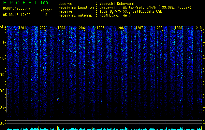Click the 0.8 kHz axis label

pyautogui.click(x=3, y=91)
